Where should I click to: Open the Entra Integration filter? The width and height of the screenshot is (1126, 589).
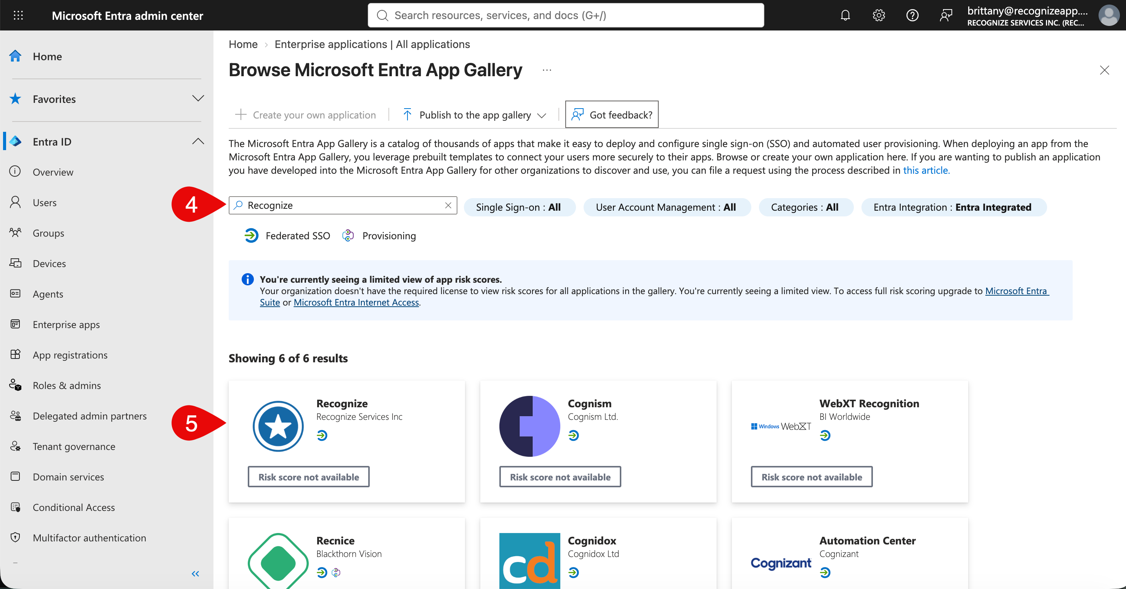(x=953, y=207)
